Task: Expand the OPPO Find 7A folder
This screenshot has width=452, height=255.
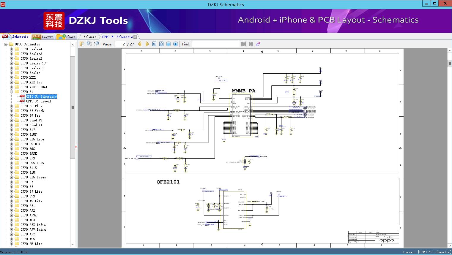Action: tap(11, 125)
